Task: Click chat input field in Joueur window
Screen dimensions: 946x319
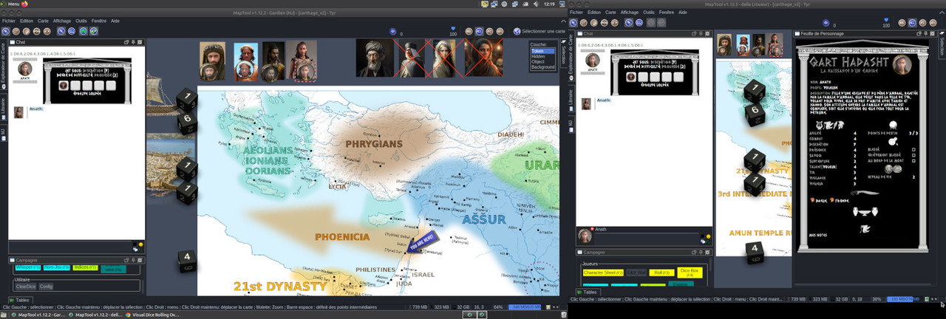Action: pyautogui.click(x=648, y=237)
